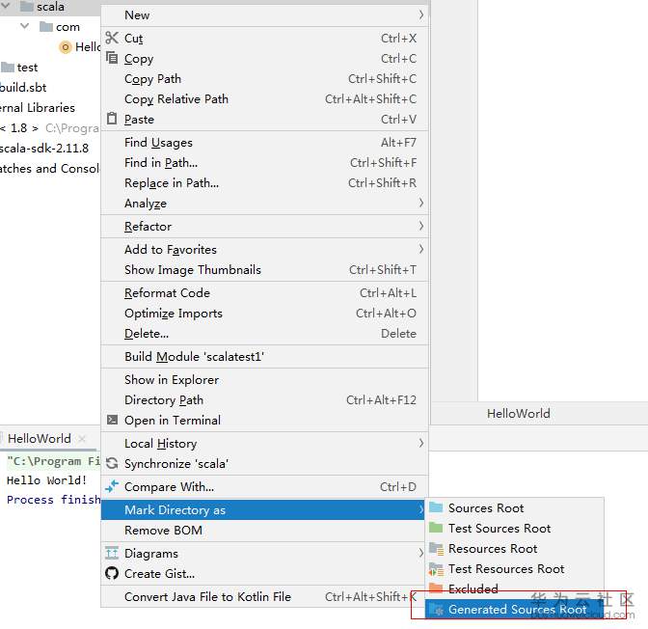The height and width of the screenshot is (629, 648).
Task: Click the orange HelloWorld object icon
Action: (x=65, y=46)
